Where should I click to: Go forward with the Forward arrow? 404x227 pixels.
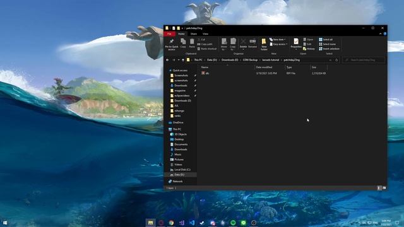click(x=174, y=60)
